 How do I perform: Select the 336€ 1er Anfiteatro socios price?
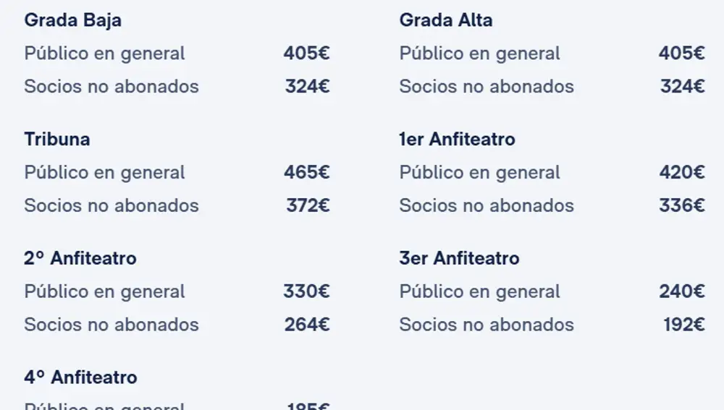(x=681, y=205)
